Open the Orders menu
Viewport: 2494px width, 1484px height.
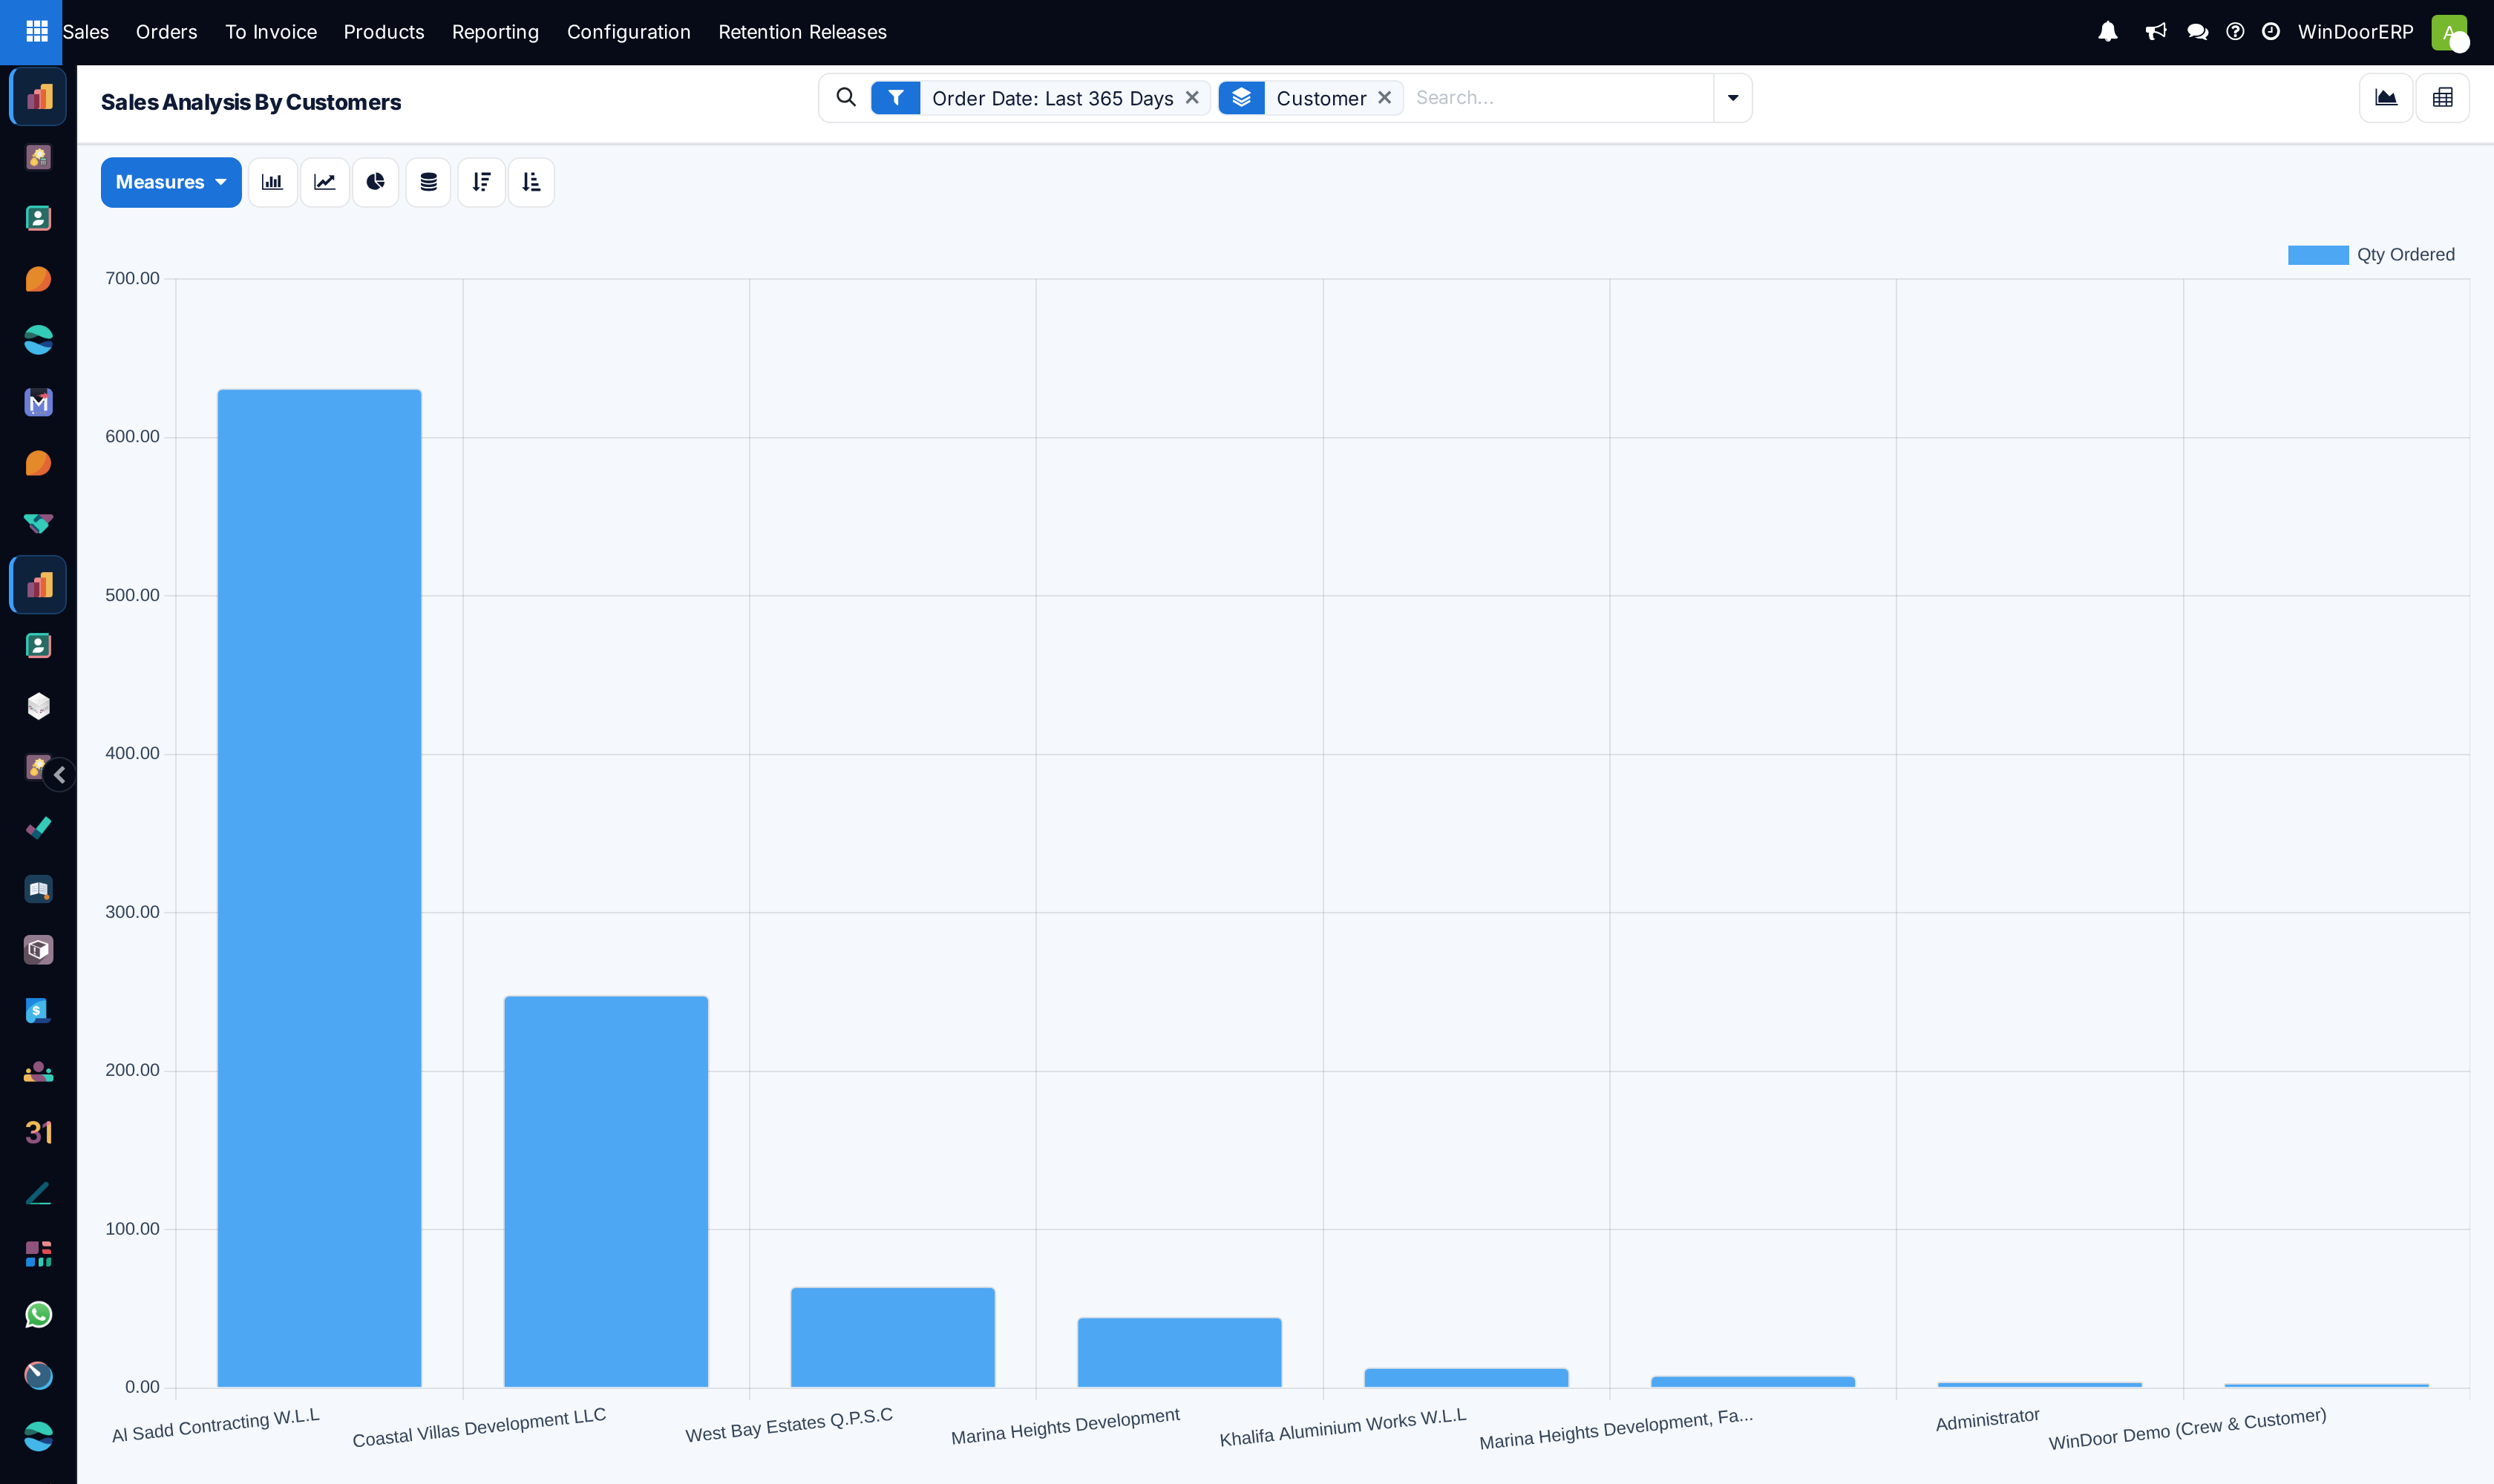[166, 32]
